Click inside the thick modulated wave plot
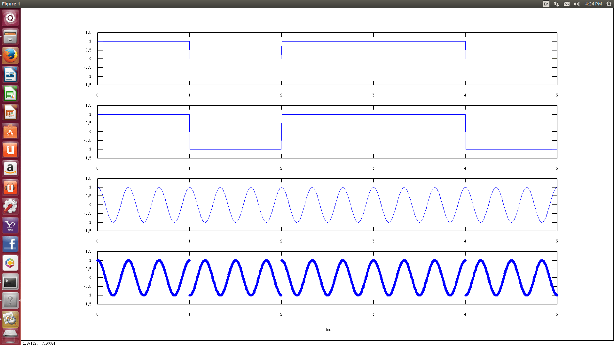 point(327,278)
